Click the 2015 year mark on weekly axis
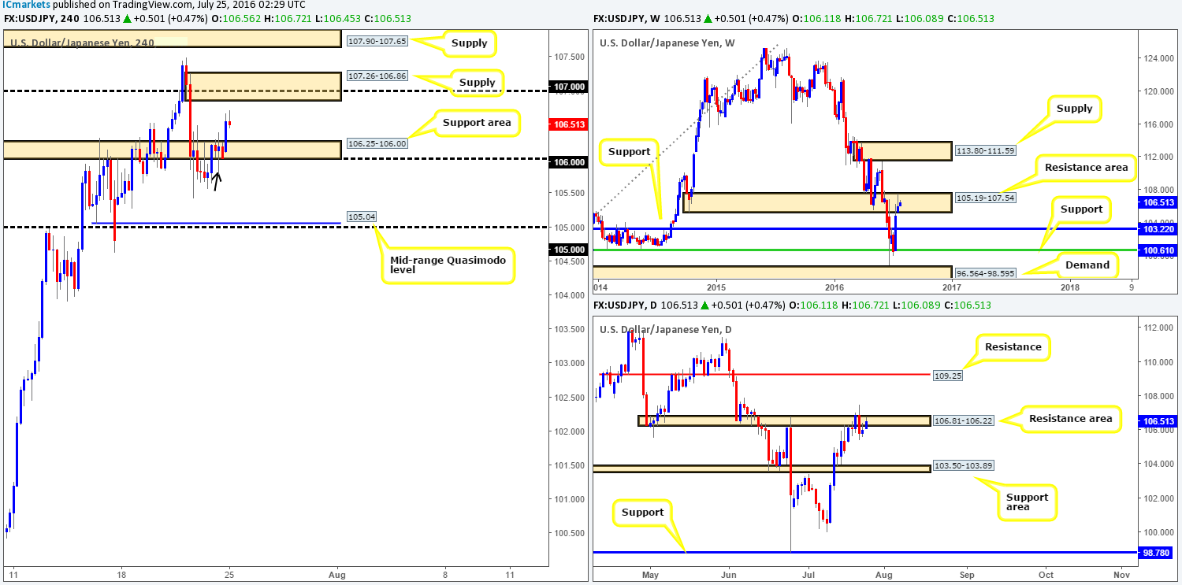1182x585 pixels. click(716, 288)
